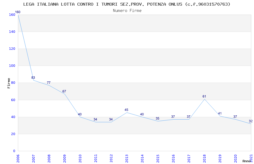Select the data label 37 for 2016
Screen dimensions: 254x164
point(173,117)
